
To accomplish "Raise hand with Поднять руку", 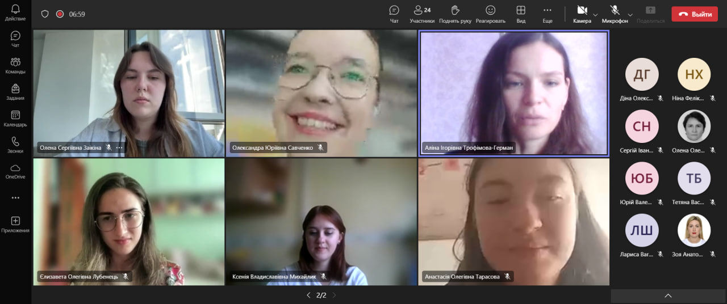I will tap(455, 14).
